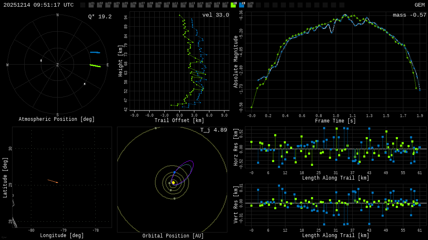This screenshot has height=240, width=428.
Task: Click the green station 18 indicator box
Action: pyautogui.click(x=233, y=5)
